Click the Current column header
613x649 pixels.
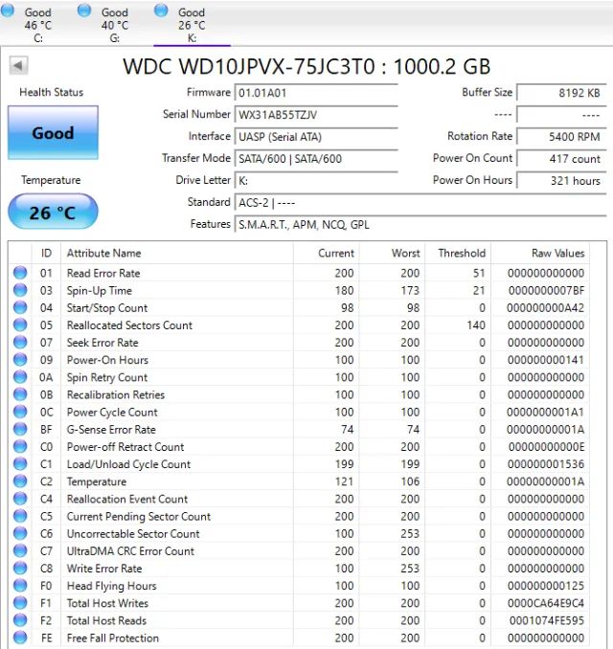point(327,253)
